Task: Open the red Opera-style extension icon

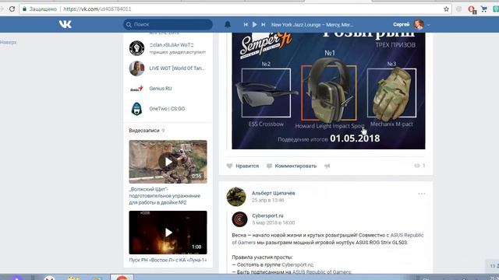Action: click(472, 9)
